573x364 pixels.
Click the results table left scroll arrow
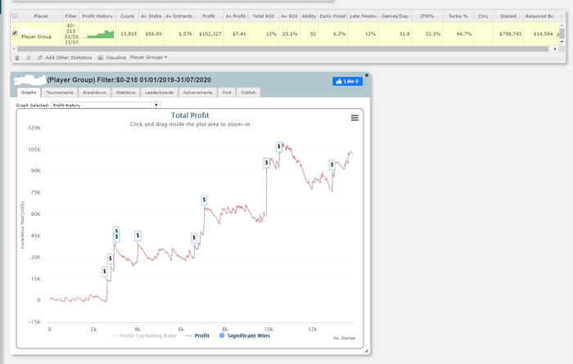pos(14,49)
